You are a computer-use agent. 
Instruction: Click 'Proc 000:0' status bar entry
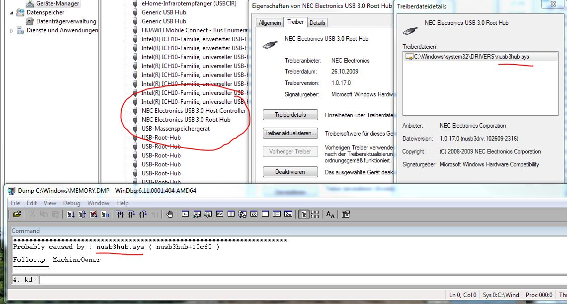(x=539, y=295)
